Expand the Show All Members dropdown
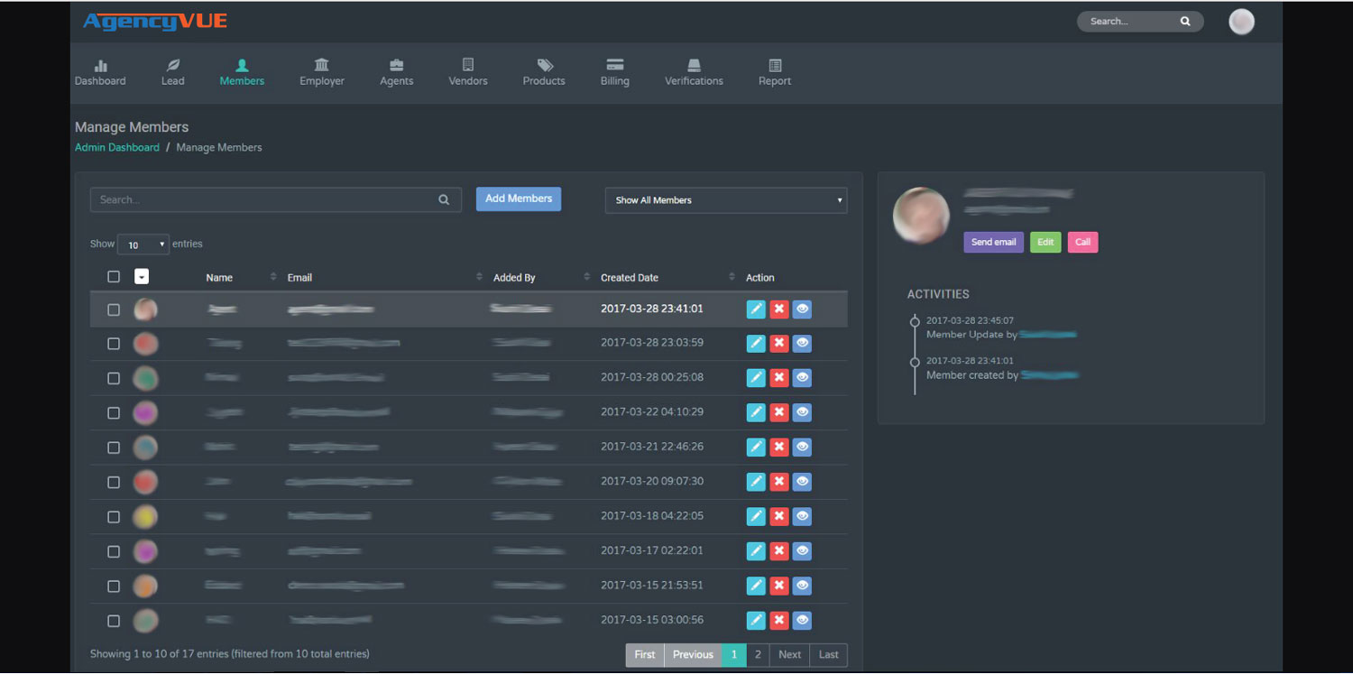Viewport: 1353px width, 674px height. click(x=725, y=200)
